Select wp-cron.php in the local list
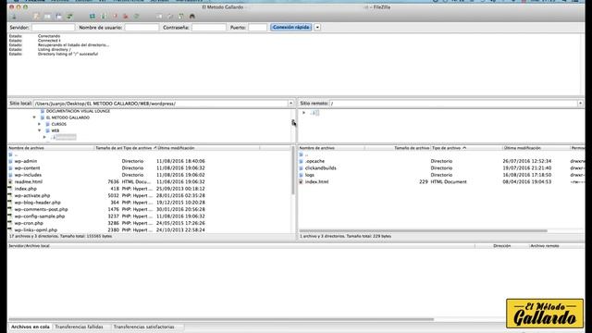Viewport: 592px width, 333px height. [29, 223]
